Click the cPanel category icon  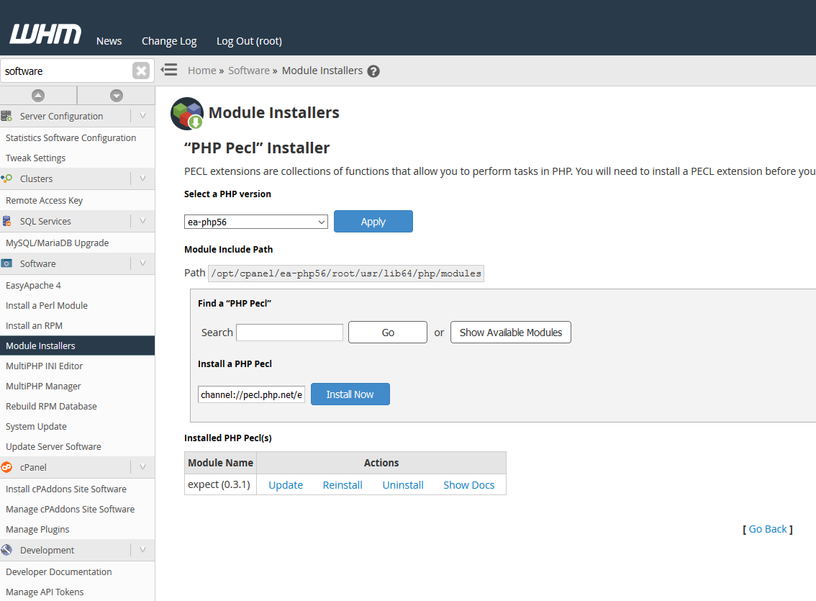point(6,467)
